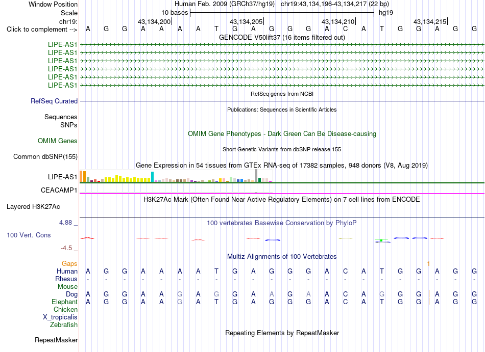Image resolution: width=485 pixels, height=352 pixels.
Task: Open 'Short Genetic Variants from dbSNP release 155' title
Action: pos(282,149)
